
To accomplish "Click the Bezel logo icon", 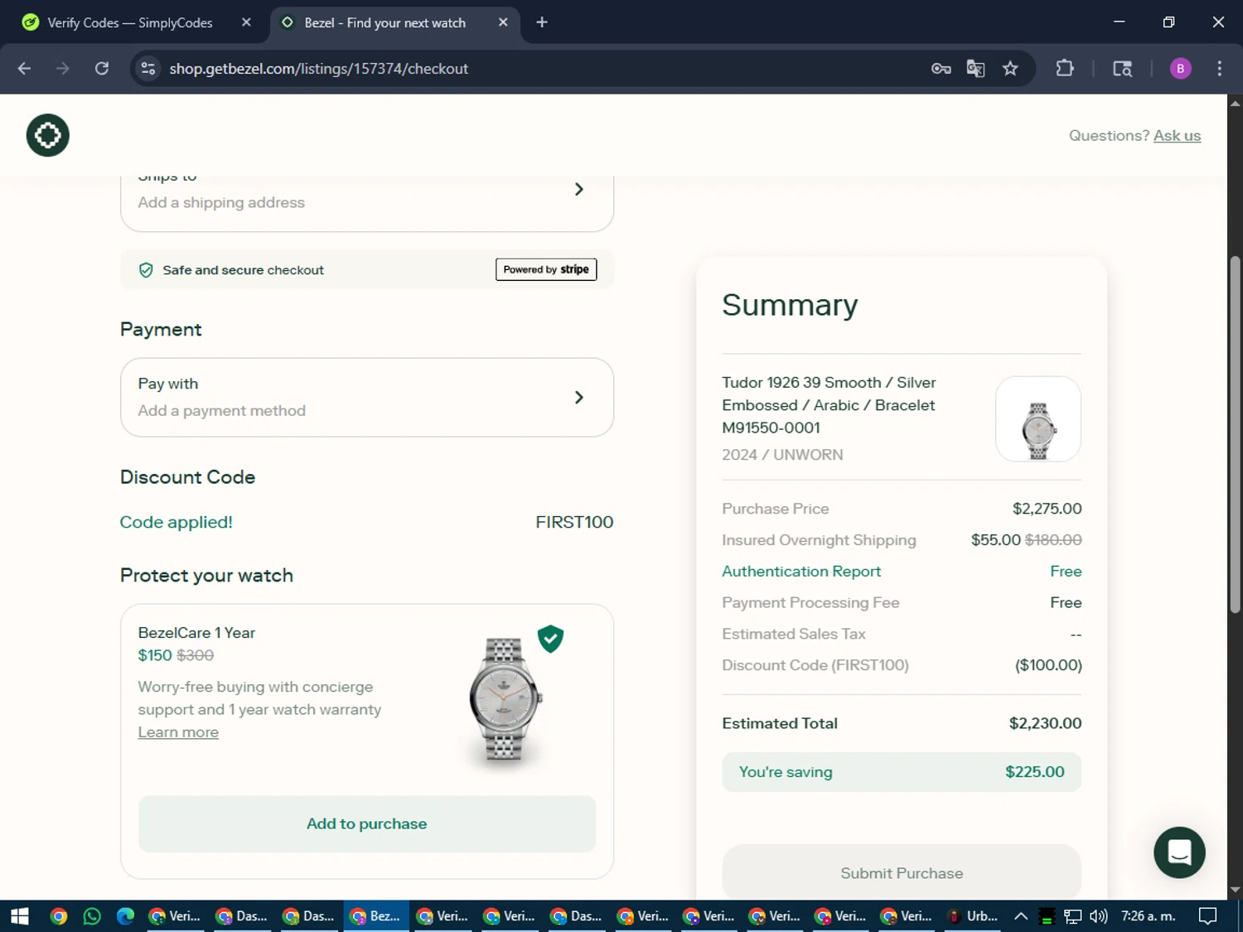I will (47, 135).
